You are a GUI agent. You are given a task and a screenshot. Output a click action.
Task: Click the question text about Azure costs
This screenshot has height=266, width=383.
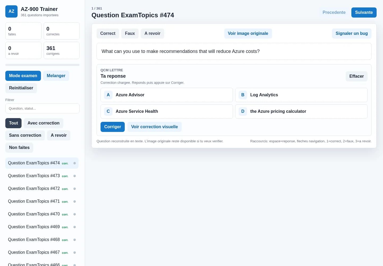coord(181,51)
